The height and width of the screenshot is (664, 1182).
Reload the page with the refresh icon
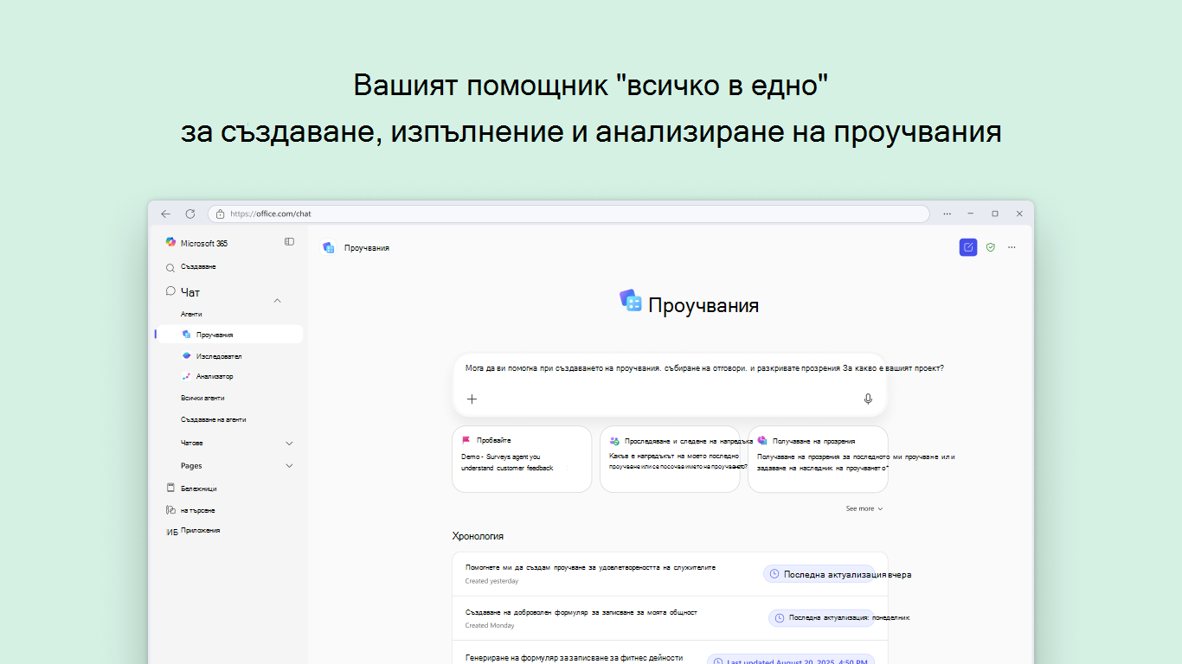[x=190, y=214]
